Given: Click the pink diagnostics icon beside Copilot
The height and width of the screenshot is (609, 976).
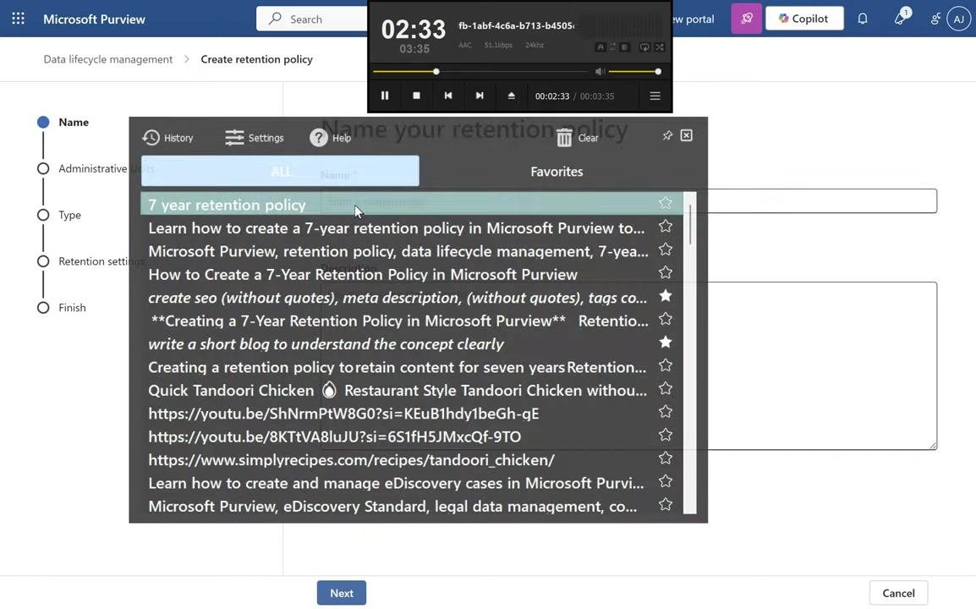Looking at the screenshot, I should click(x=746, y=19).
